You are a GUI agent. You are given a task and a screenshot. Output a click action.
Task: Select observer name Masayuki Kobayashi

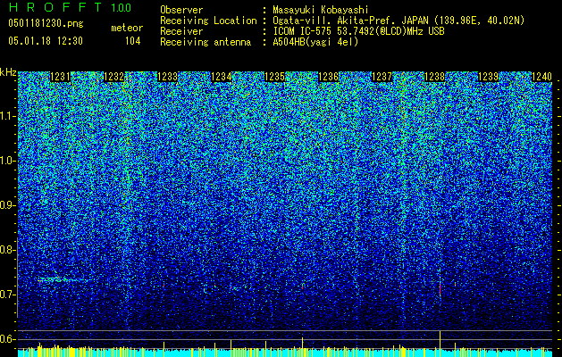pos(321,10)
